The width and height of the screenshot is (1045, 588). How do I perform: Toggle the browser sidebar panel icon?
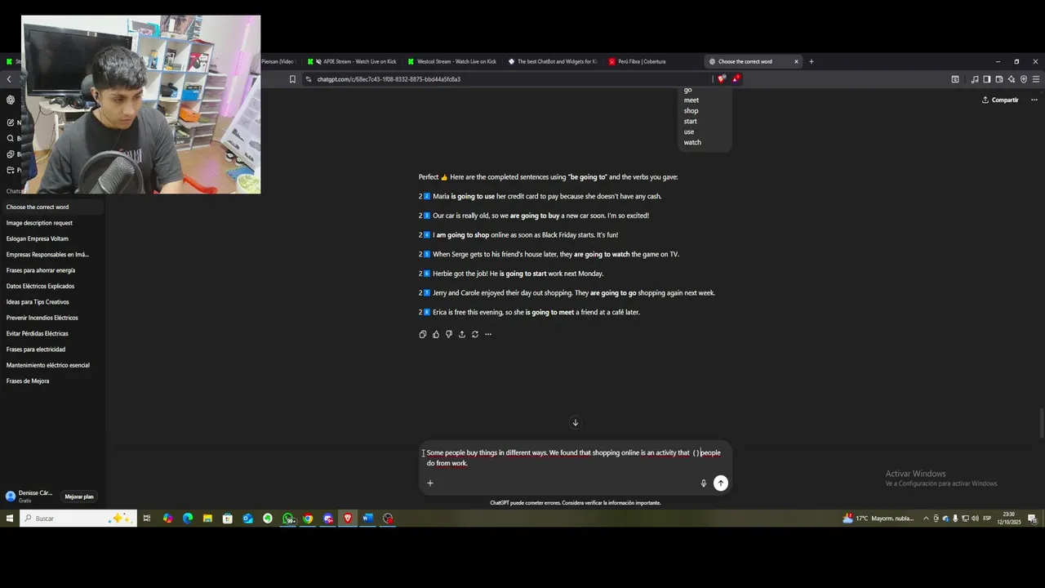pyautogui.click(x=987, y=79)
